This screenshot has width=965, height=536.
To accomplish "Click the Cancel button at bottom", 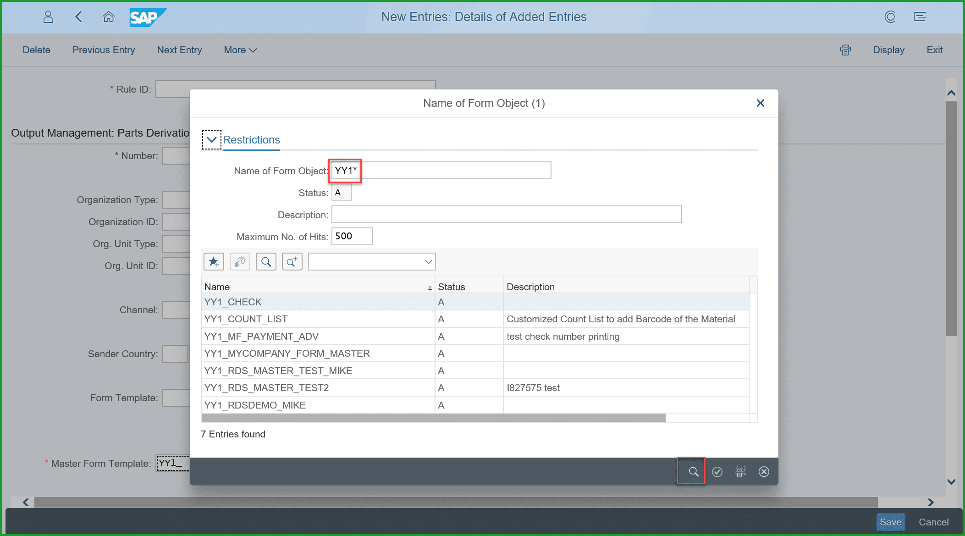I will click(x=933, y=522).
